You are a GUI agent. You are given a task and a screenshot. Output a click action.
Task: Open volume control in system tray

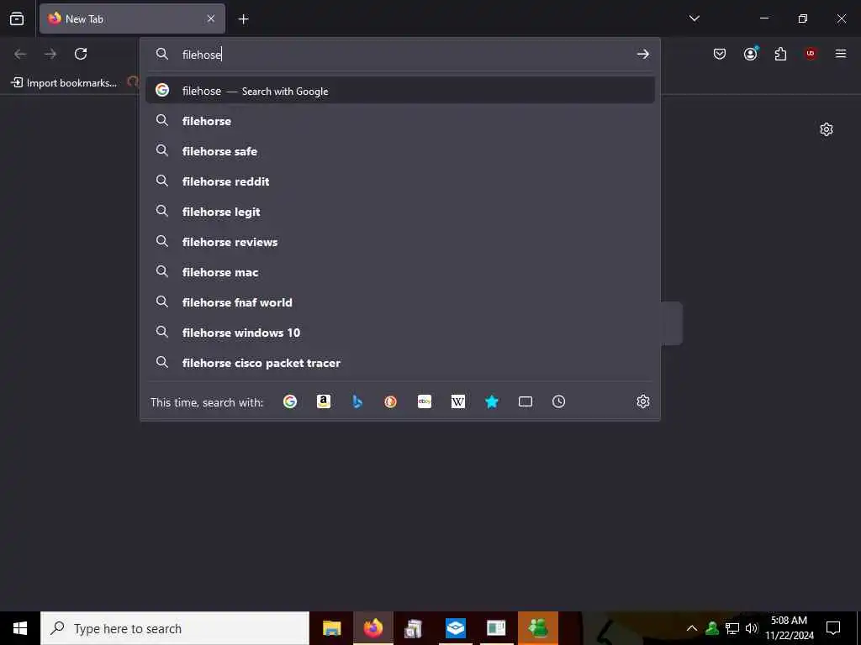click(752, 628)
